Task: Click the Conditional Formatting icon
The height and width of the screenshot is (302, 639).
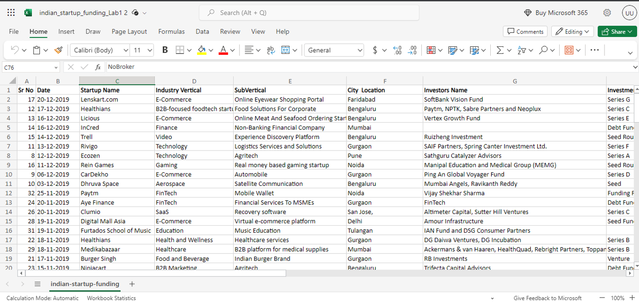Action: pyautogui.click(x=431, y=50)
